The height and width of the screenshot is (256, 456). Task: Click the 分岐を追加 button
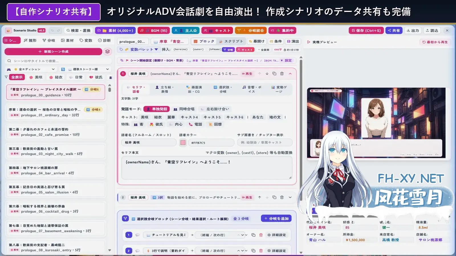pos(276,218)
